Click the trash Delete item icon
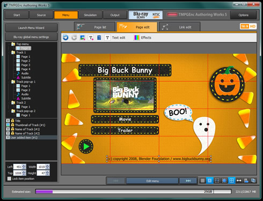263x201 pixels. [x=99, y=38]
